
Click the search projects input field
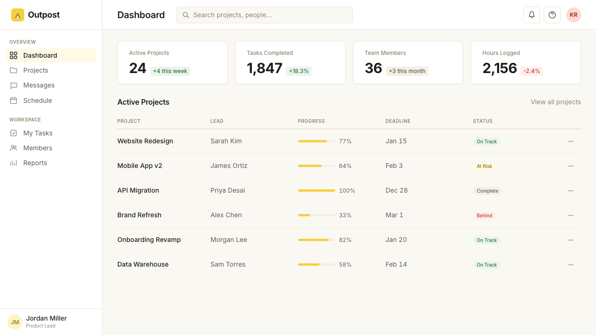264,15
